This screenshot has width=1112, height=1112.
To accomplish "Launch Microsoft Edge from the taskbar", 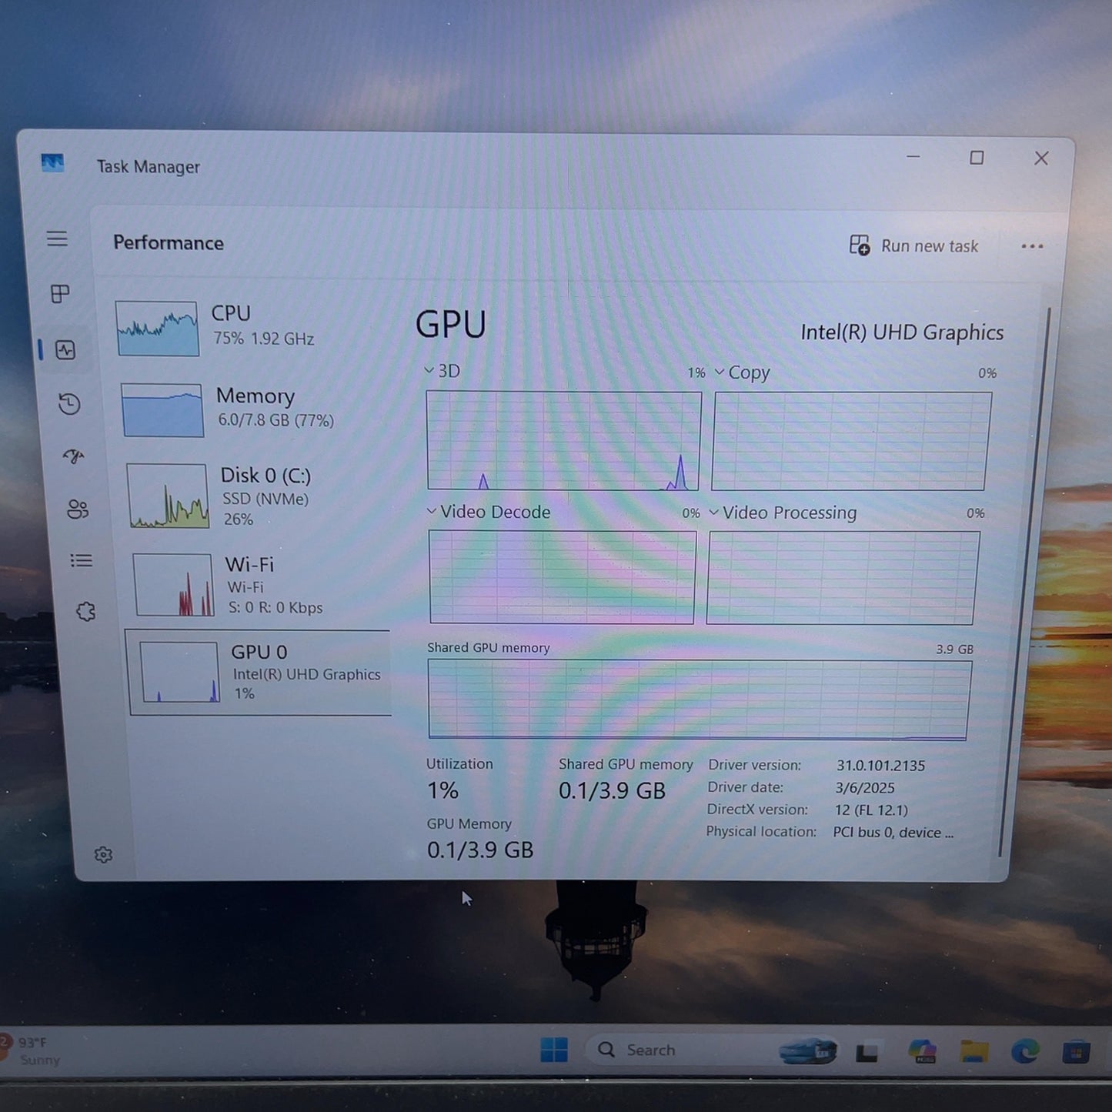I will pyautogui.click(x=1025, y=1051).
